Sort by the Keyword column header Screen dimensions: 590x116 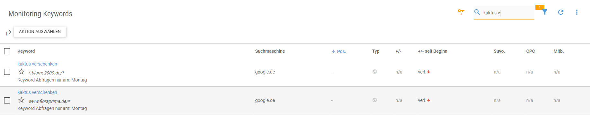click(x=26, y=51)
